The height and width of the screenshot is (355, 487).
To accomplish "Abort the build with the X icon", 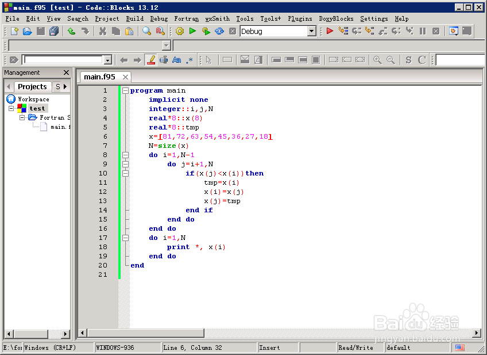I will pyautogui.click(x=233, y=31).
